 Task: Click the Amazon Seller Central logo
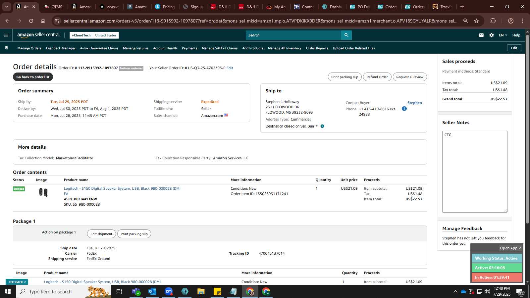click(x=38, y=35)
